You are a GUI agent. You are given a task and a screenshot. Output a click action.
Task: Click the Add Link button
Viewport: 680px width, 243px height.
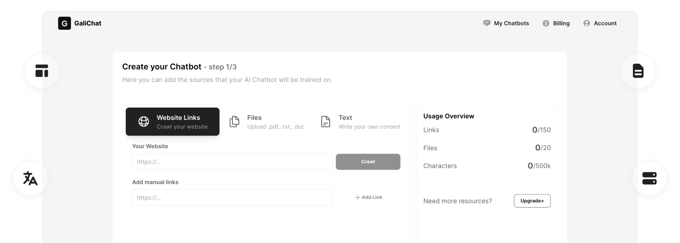[368, 197]
